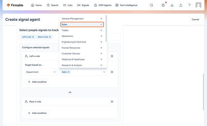Remove Sales tag from value field
Viewport: 207px width, 126px height.
click(68, 72)
